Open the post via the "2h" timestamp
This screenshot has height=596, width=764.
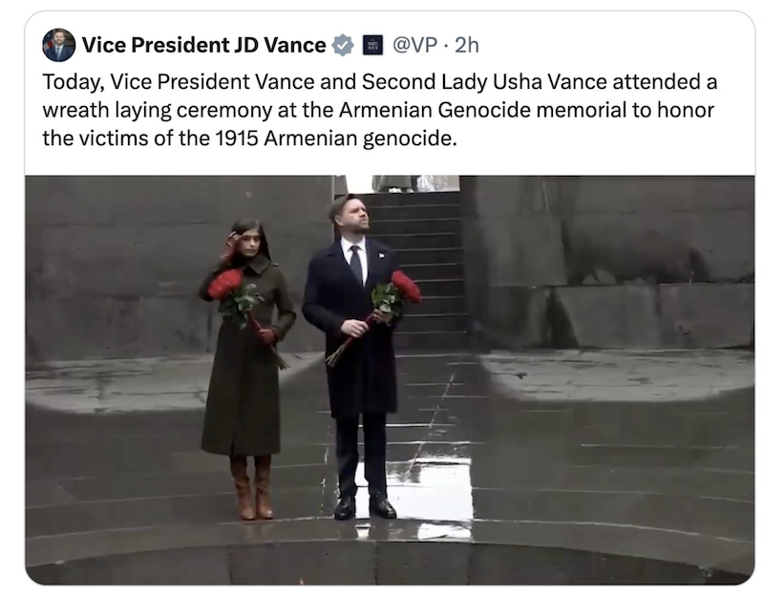(x=466, y=45)
